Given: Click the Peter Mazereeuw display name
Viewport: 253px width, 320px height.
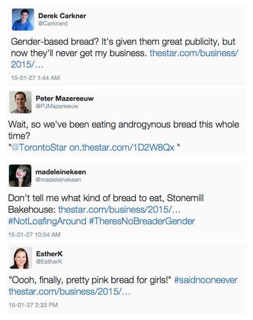Looking at the screenshot, I should coord(65,98).
